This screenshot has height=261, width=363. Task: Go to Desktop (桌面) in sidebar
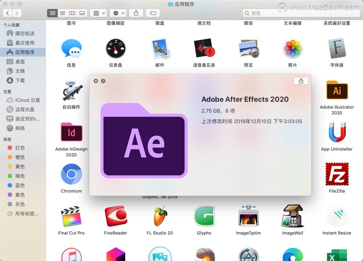[23, 62]
